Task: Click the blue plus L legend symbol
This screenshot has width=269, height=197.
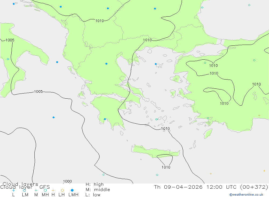Action: [x=13, y=190]
